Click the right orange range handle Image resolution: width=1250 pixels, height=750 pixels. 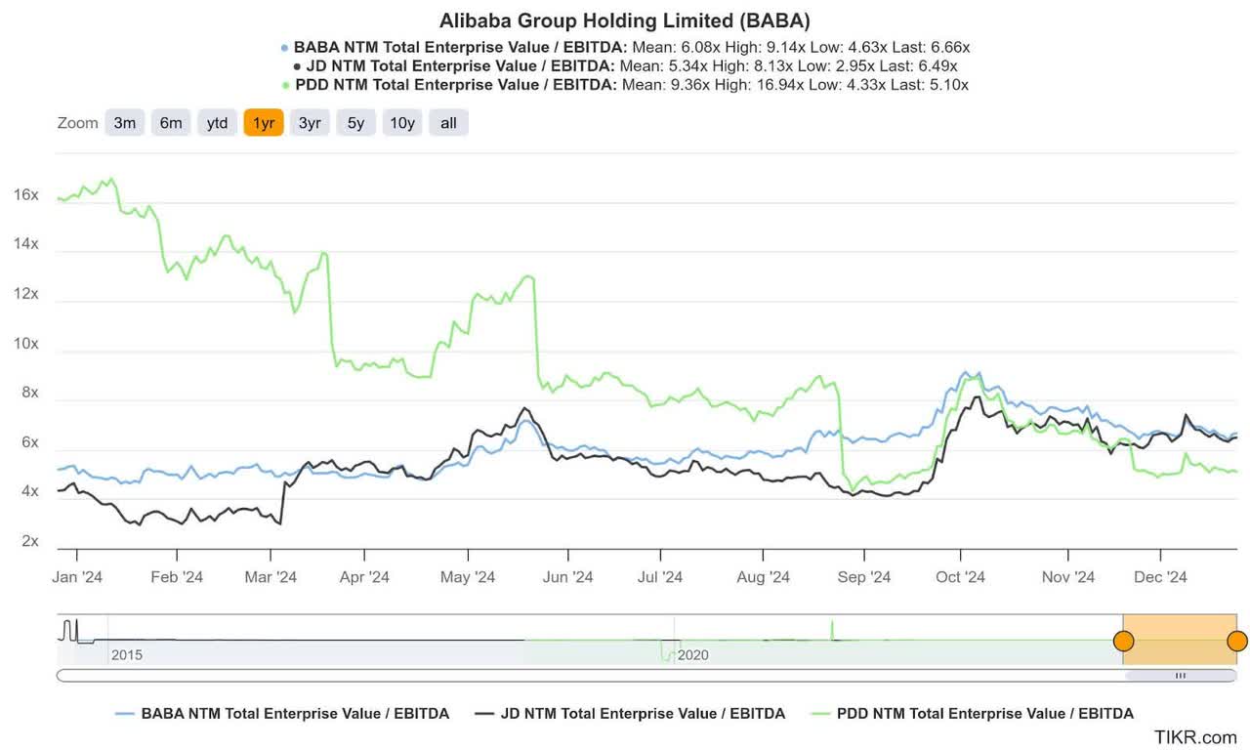pos(1236,641)
